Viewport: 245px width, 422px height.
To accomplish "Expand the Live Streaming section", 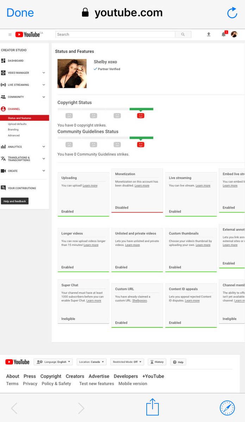I will pos(44,85).
